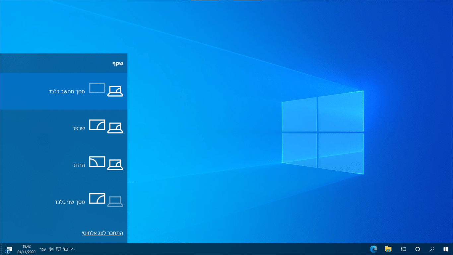This screenshot has height=255, width=453.
Task: Open the Windows Start menu
Action: pos(446,249)
